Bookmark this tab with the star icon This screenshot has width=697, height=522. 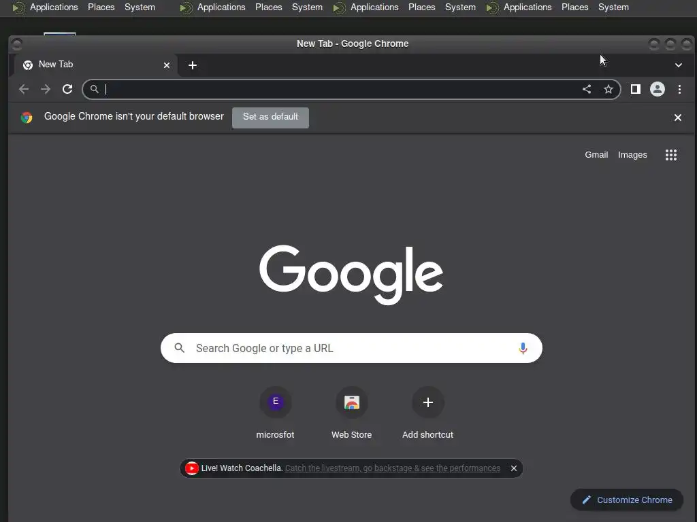click(608, 89)
